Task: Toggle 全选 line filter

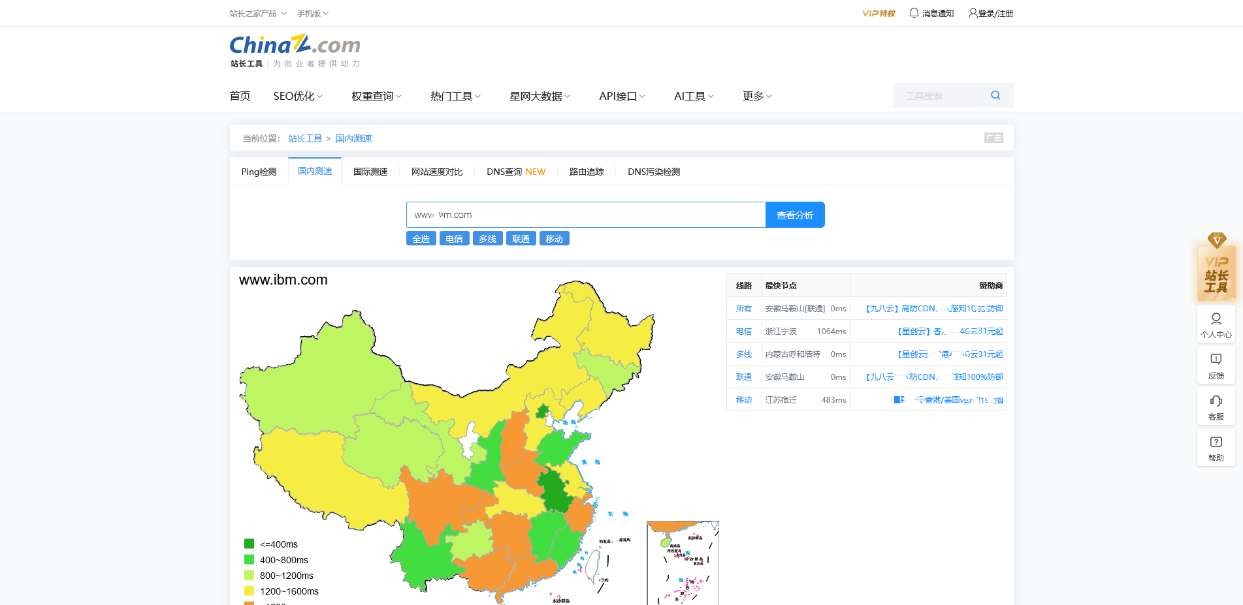Action: 421,238
